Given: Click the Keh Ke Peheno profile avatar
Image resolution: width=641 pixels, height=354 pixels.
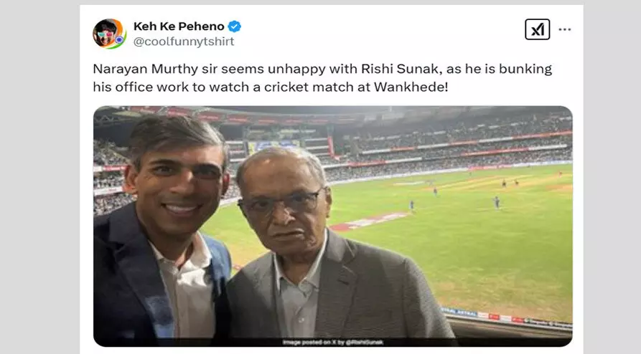Looking at the screenshot, I should coord(109,34).
